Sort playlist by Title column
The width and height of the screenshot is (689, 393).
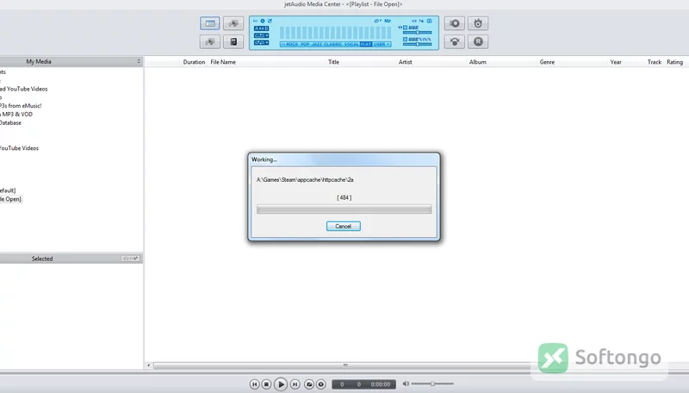[333, 62]
